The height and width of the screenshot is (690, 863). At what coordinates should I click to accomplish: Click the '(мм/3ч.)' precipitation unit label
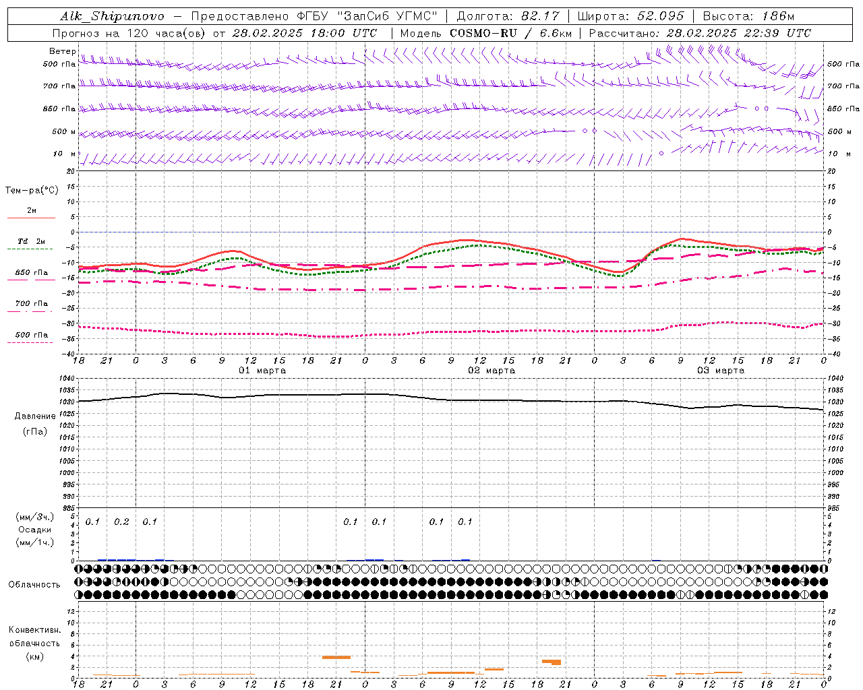click(x=34, y=517)
